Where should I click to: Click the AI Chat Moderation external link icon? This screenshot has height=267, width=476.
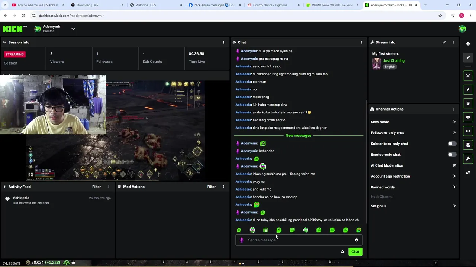454,165
